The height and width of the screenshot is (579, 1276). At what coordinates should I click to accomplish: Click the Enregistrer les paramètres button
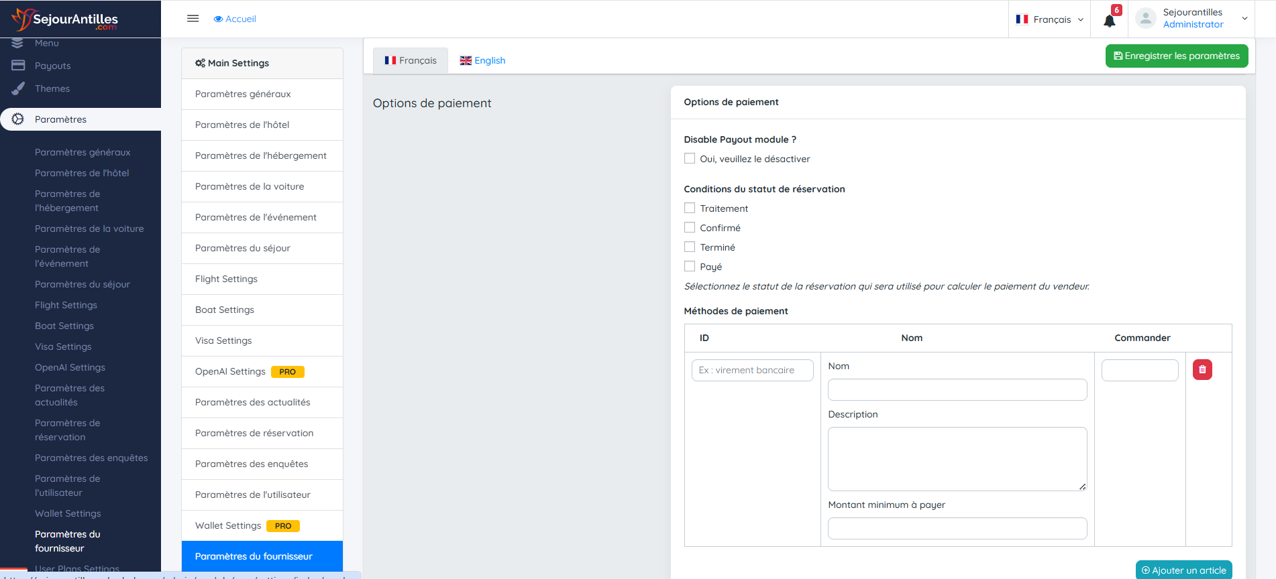point(1176,56)
